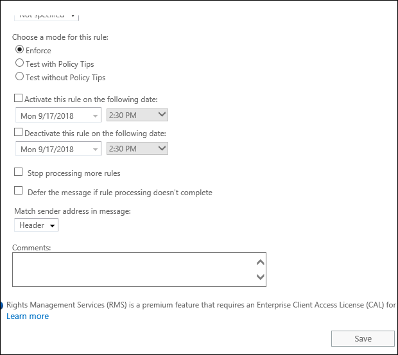Click the Comments box scroll down arrow

coord(261,277)
